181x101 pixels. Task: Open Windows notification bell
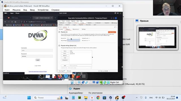pyautogui.click(x=177, y=98)
